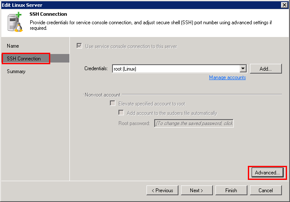Image resolution: width=290 pixels, height=202 pixels.
Task: Click the Edit Linux Server title bar
Action: click(128, 4)
